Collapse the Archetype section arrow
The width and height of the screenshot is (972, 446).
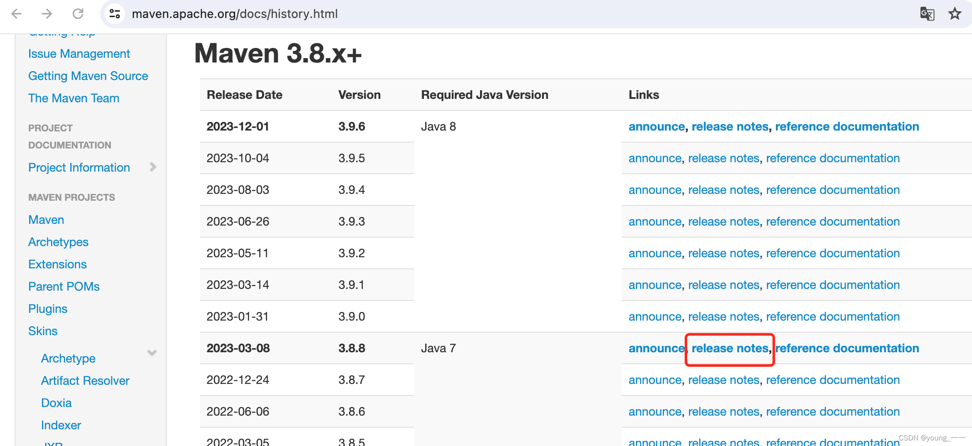(x=152, y=353)
